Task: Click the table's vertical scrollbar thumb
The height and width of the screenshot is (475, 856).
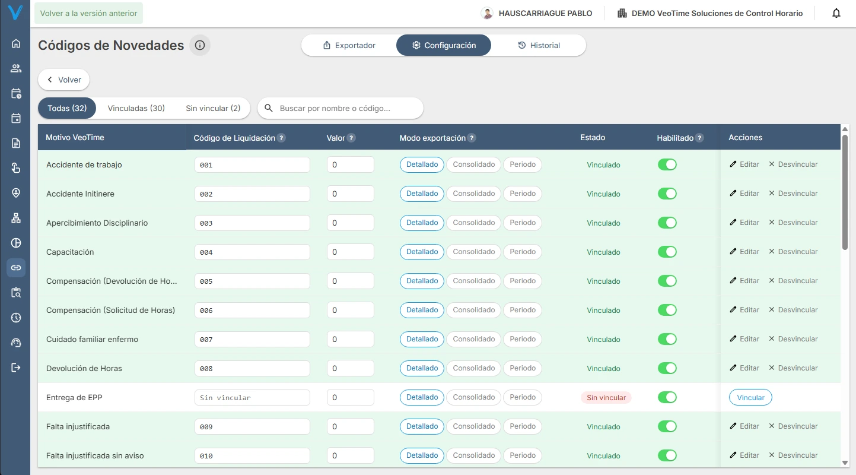Action: tap(845, 192)
